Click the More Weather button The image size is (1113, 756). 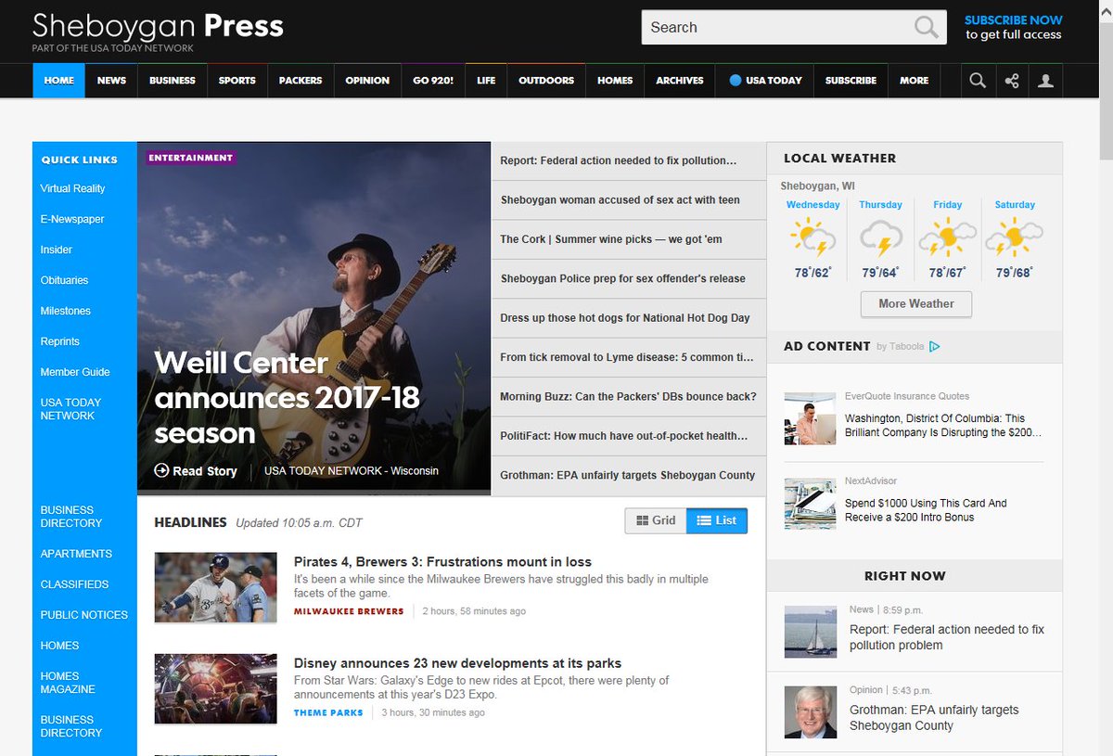pyautogui.click(x=915, y=304)
